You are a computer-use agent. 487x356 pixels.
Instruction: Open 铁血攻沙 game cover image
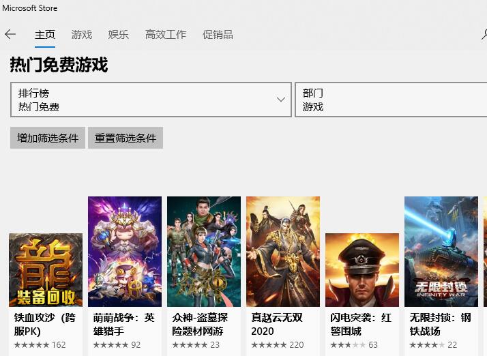(x=46, y=270)
